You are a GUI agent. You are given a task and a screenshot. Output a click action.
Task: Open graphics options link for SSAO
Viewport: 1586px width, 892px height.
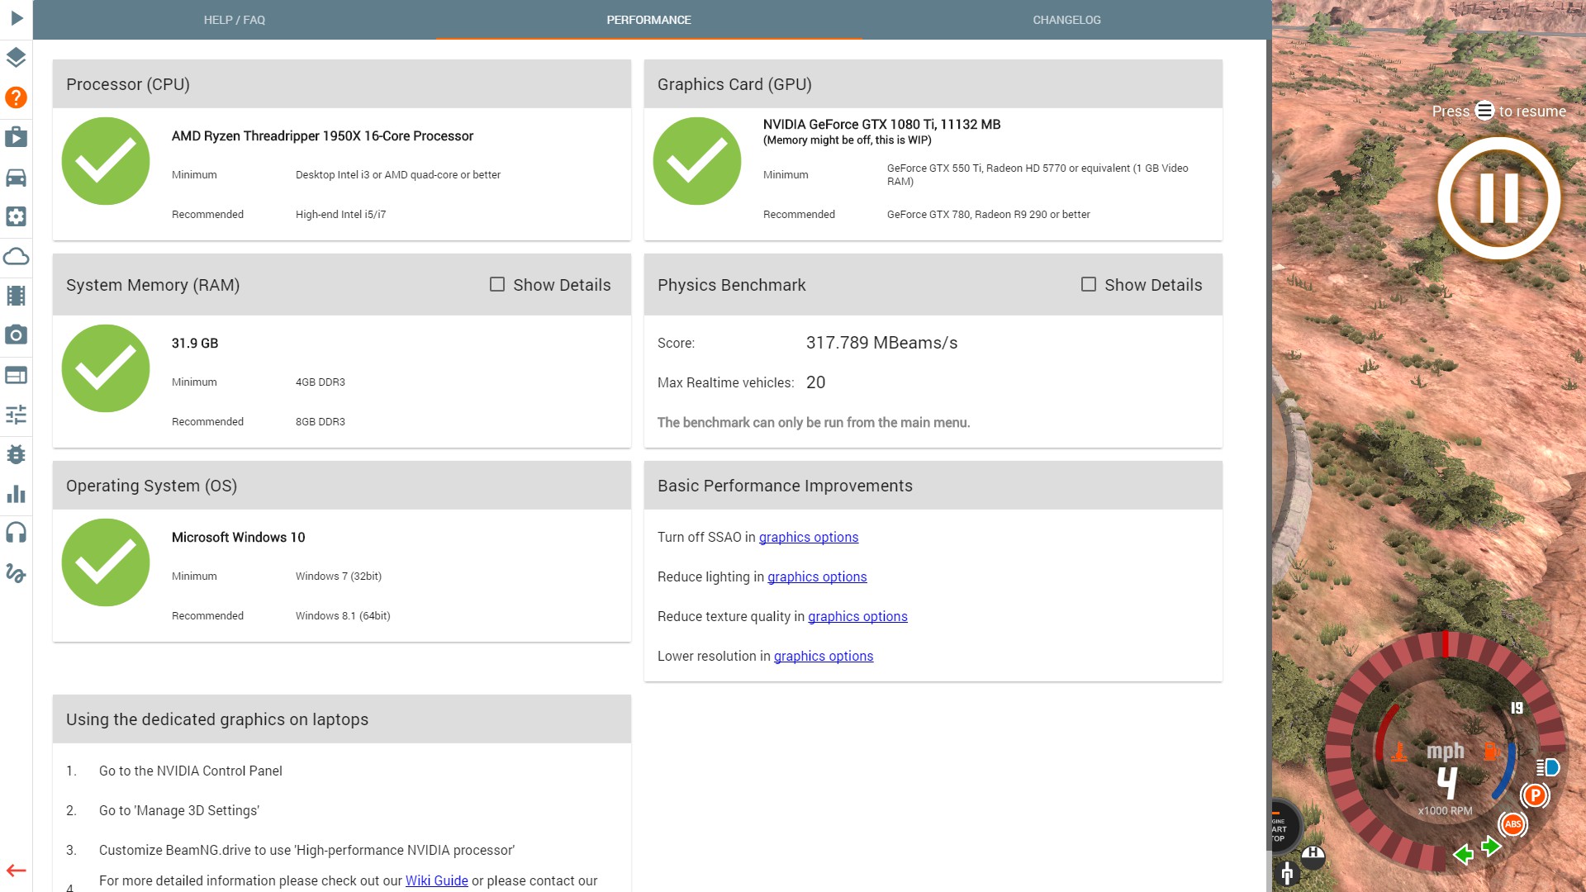tap(809, 537)
